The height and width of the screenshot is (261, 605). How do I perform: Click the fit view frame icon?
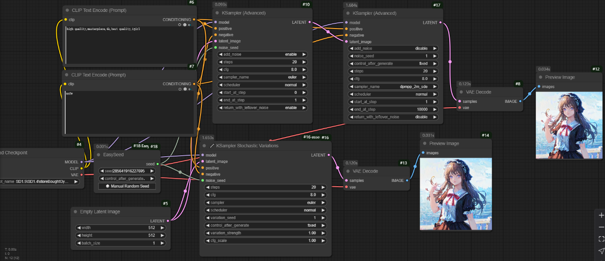coord(601,239)
